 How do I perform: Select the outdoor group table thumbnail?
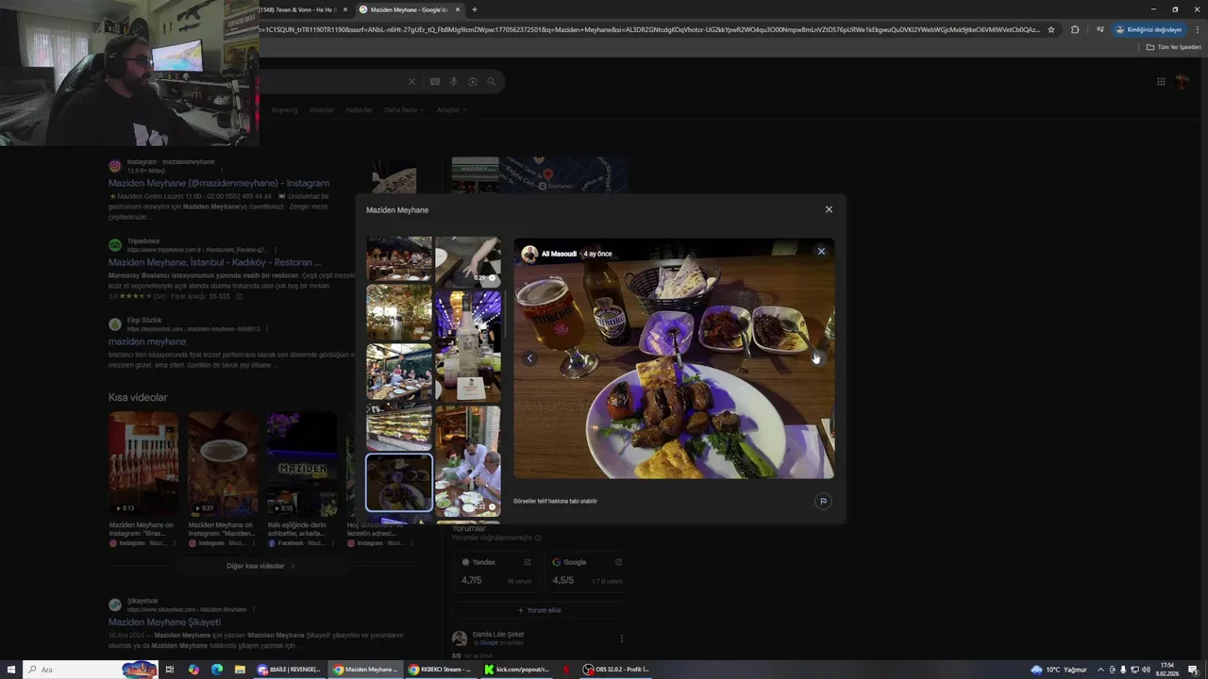coord(399,373)
